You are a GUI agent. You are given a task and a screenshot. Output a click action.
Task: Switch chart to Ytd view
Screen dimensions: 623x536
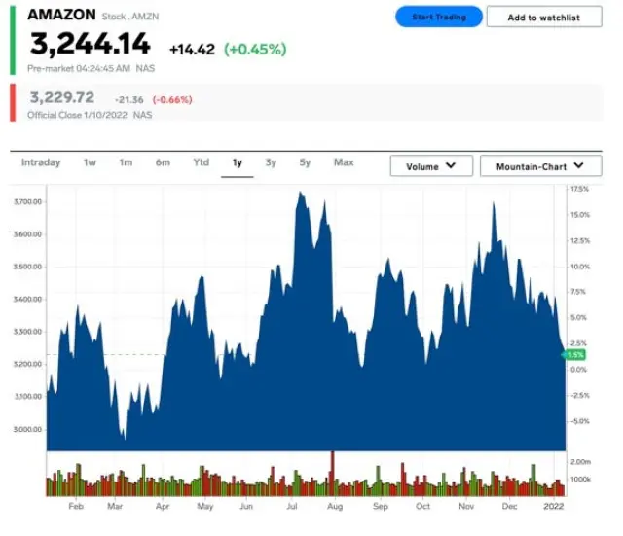(201, 162)
